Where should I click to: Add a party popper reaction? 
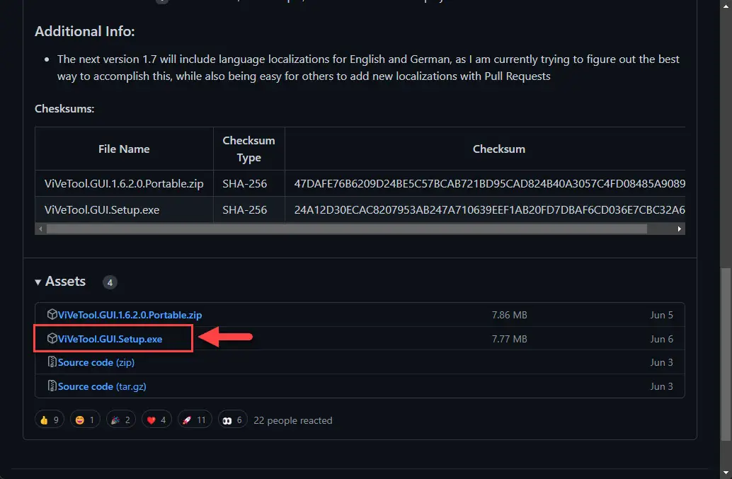click(x=121, y=420)
